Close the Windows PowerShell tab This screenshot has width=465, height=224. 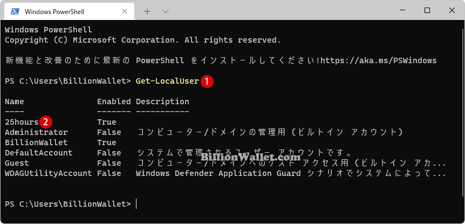click(125, 11)
